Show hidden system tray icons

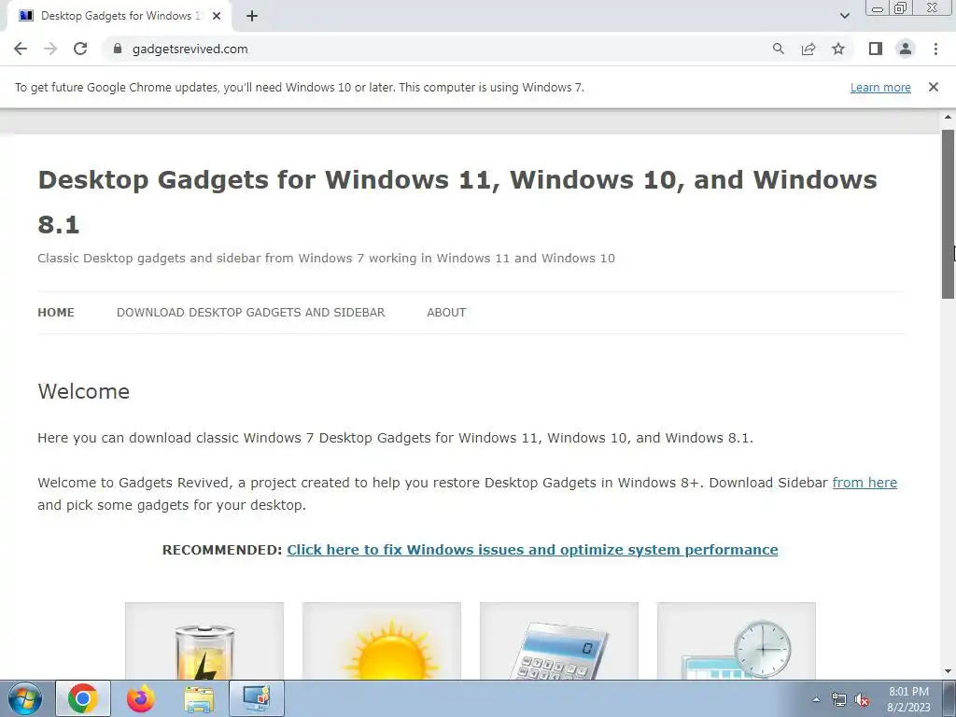(x=816, y=699)
